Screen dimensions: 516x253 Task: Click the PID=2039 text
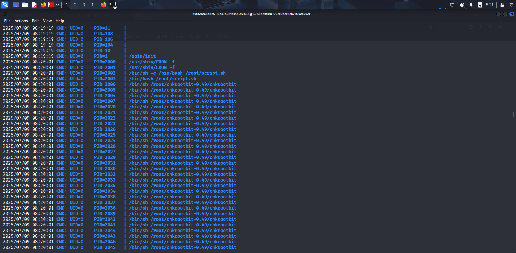(x=105, y=214)
